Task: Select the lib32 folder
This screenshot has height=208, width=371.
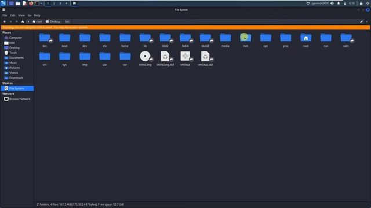Action: click(165, 38)
